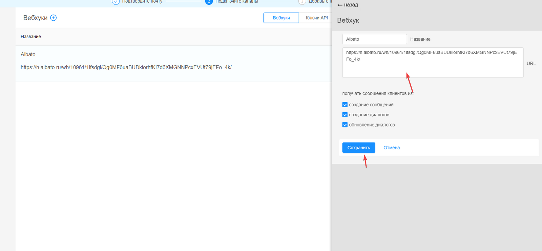Click the step 2 circle icon
The width and height of the screenshot is (542, 251).
209,2
